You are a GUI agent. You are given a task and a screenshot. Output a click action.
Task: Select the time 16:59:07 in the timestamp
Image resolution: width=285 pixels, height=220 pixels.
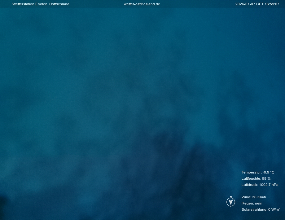(x=272, y=4)
